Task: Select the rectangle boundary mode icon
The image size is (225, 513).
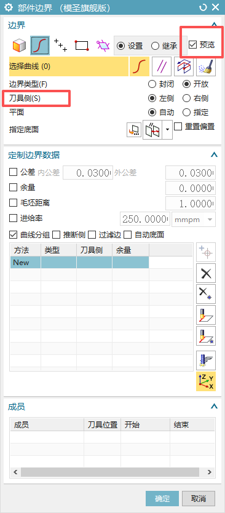Action: 82,46
